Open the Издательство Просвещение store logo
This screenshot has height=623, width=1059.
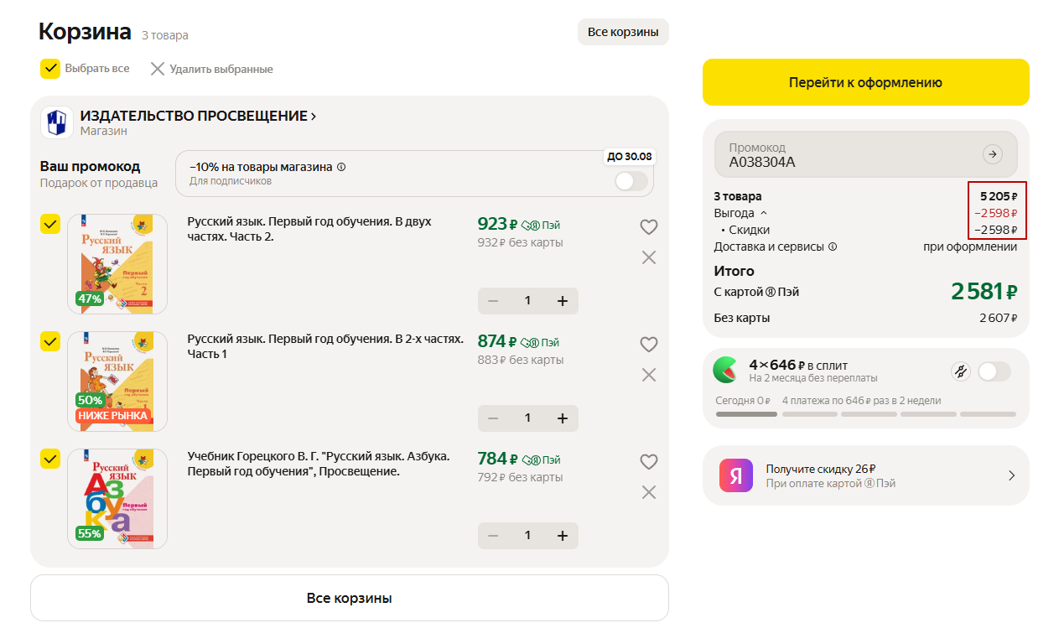click(x=57, y=122)
